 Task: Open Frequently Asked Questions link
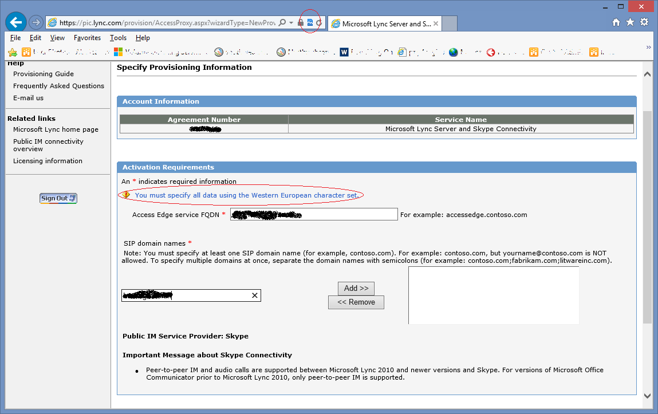pyautogui.click(x=58, y=86)
